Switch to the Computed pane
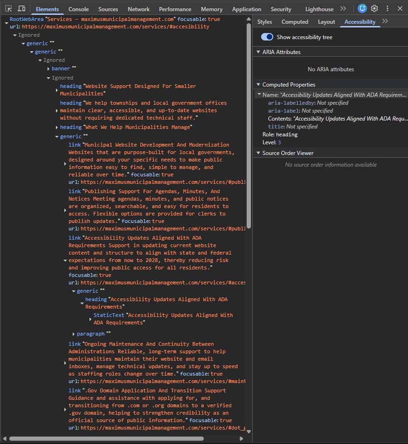The width and height of the screenshot is (408, 444). point(295,22)
